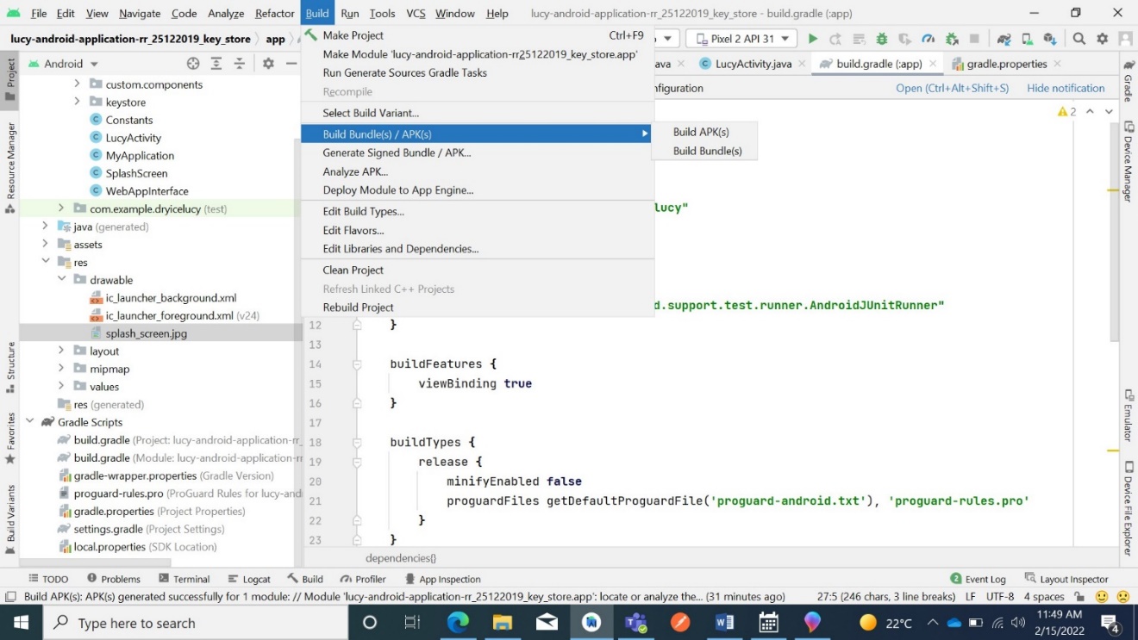Click the Search Everywhere magnifier icon

pyautogui.click(x=1079, y=39)
